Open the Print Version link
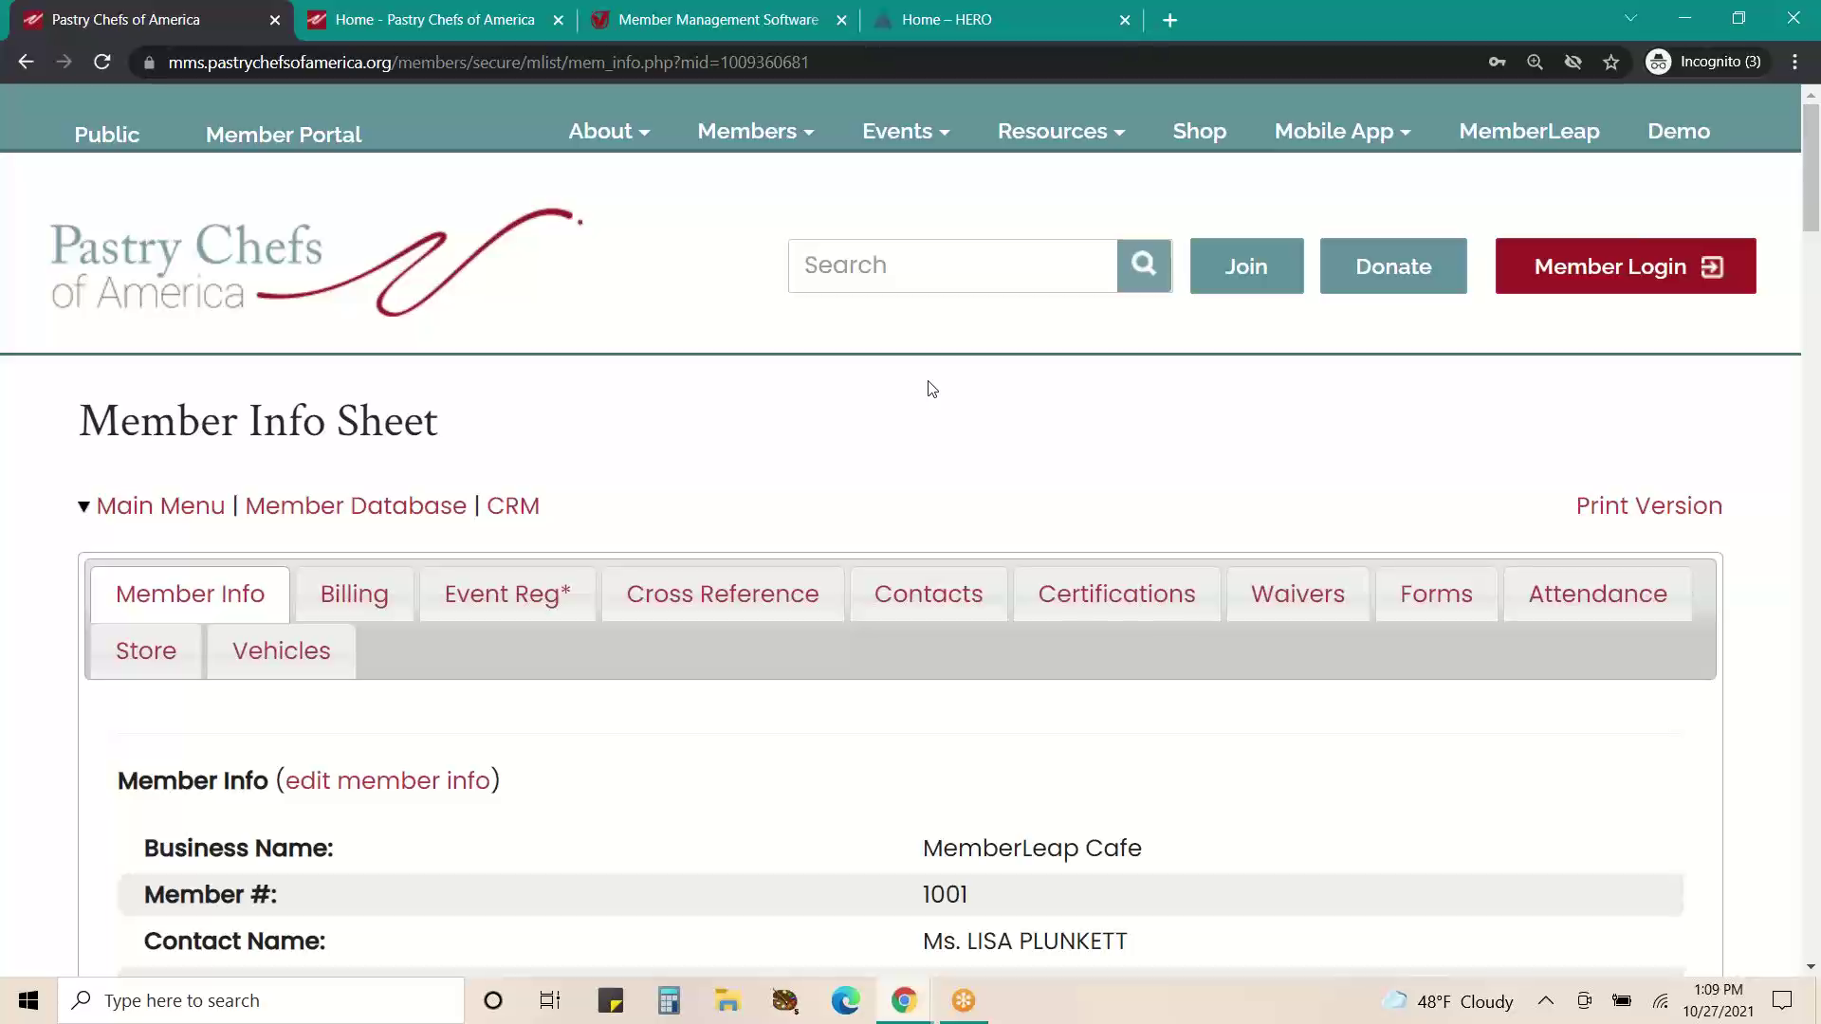Viewport: 1821px width, 1024px height. point(1648,506)
